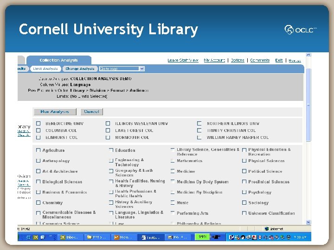
Task: Click the Exit link
Action: pos(279,60)
